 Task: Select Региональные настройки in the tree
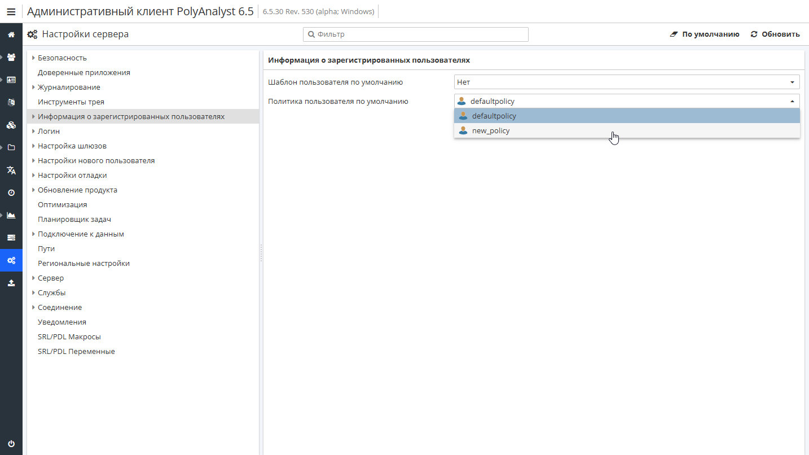coord(83,263)
